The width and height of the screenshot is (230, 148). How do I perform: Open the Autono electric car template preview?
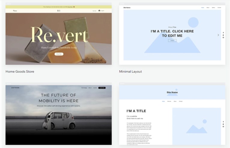click(x=59, y=114)
